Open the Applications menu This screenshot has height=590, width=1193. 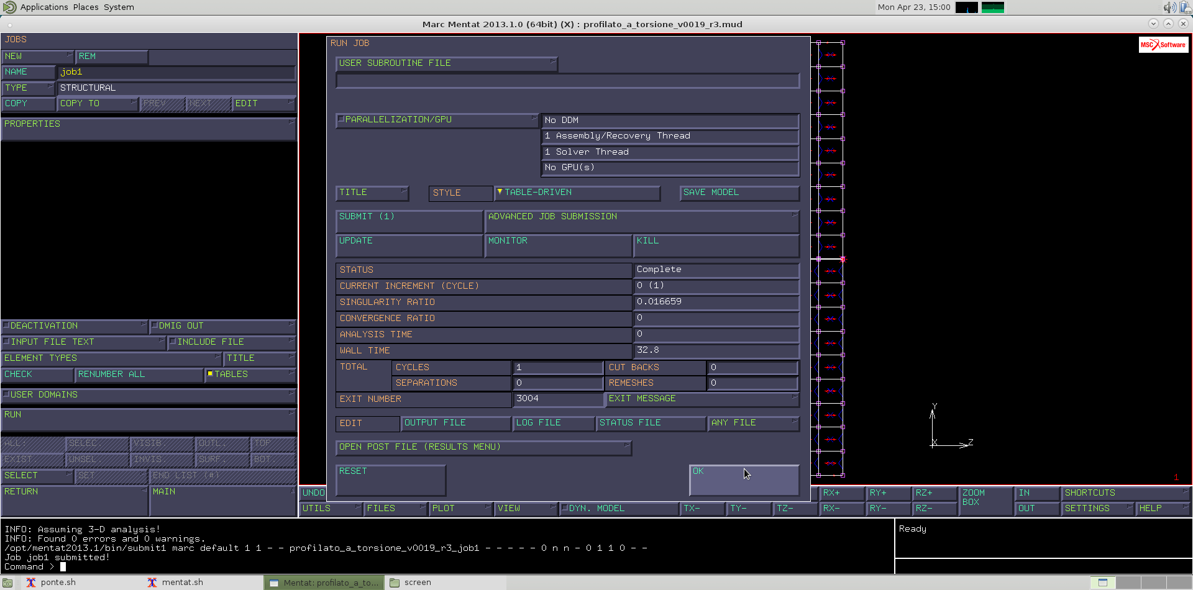pos(44,7)
